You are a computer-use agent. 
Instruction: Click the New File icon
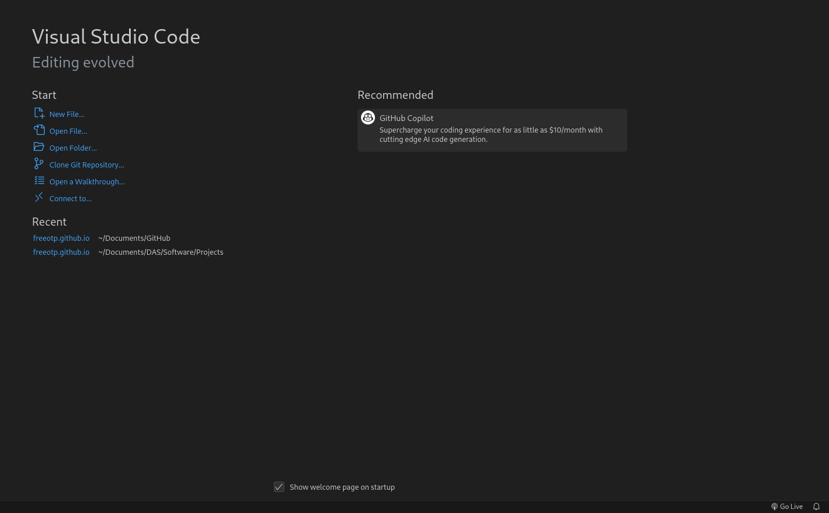point(39,113)
